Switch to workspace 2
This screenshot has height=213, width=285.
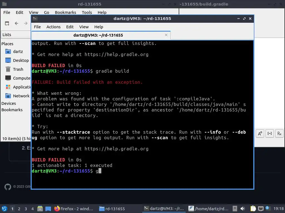[x=19, y=209]
